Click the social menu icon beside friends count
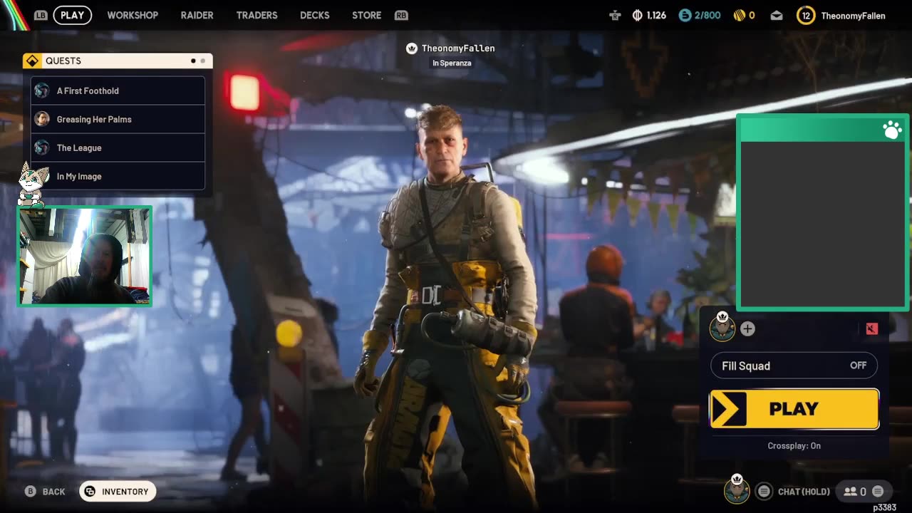The width and height of the screenshot is (912, 513). tap(878, 491)
